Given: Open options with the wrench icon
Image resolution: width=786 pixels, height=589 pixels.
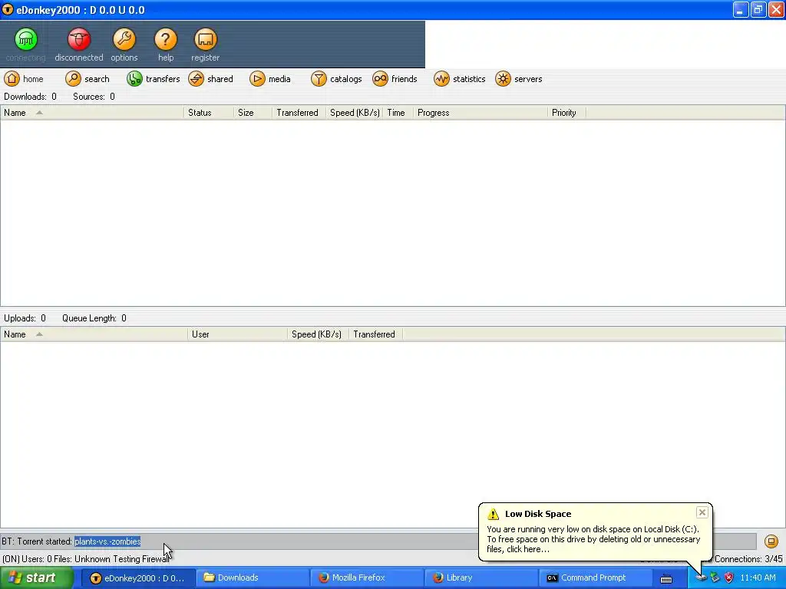Looking at the screenshot, I should (124, 39).
